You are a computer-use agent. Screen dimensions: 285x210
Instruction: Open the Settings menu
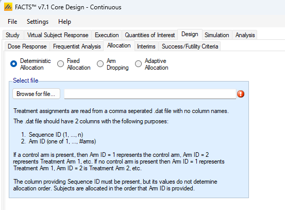[x=38, y=22]
